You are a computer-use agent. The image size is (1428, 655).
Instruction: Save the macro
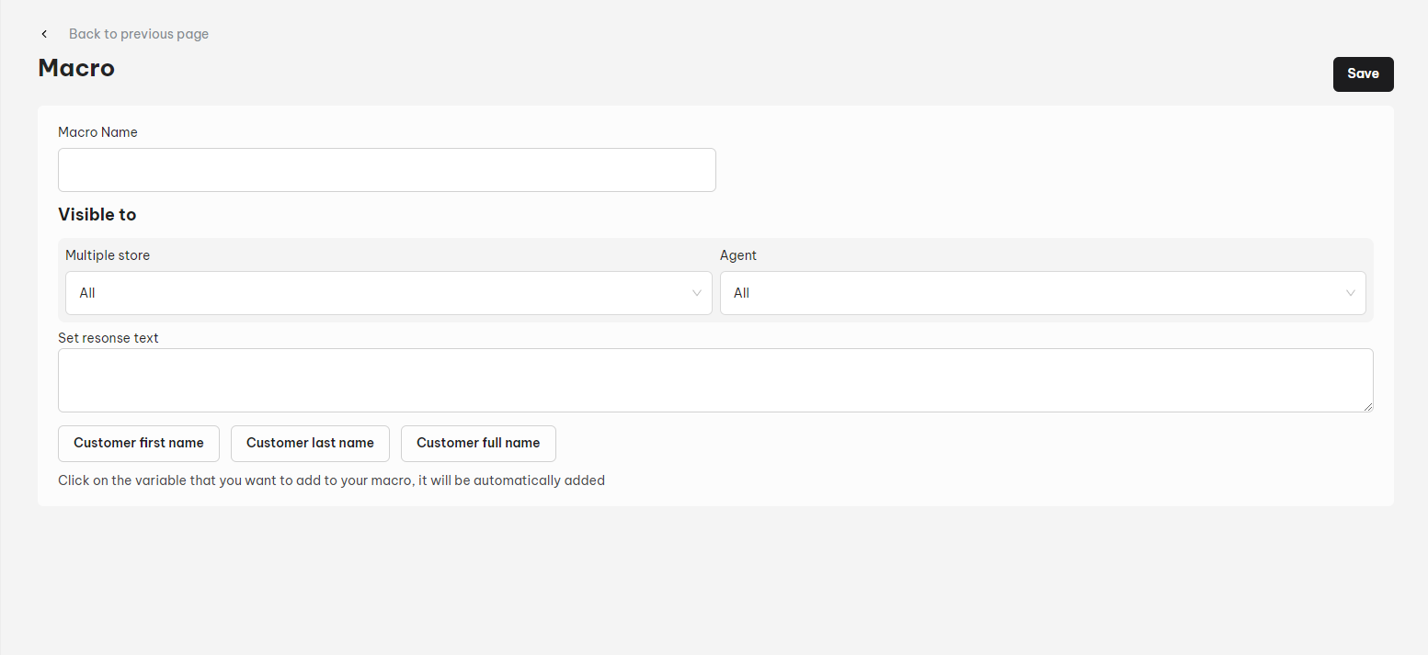point(1363,74)
